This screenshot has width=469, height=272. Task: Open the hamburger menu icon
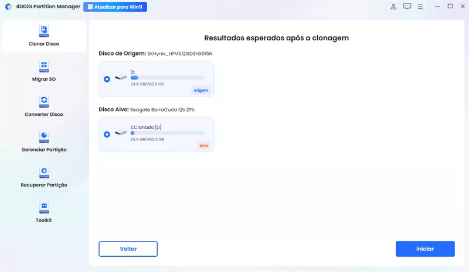pyautogui.click(x=420, y=6)
